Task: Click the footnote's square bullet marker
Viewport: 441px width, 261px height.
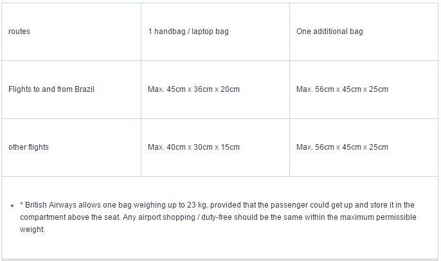Action: point(12,206)
